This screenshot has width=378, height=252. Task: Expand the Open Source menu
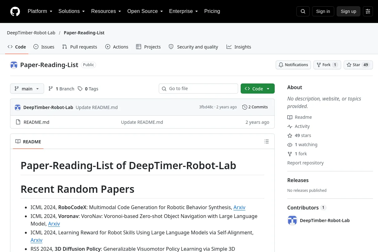(145, 11)
